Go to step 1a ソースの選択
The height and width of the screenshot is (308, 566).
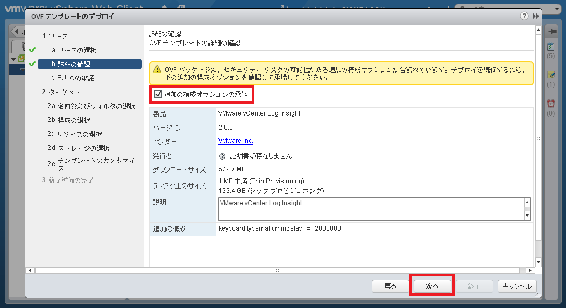[72, 50]
